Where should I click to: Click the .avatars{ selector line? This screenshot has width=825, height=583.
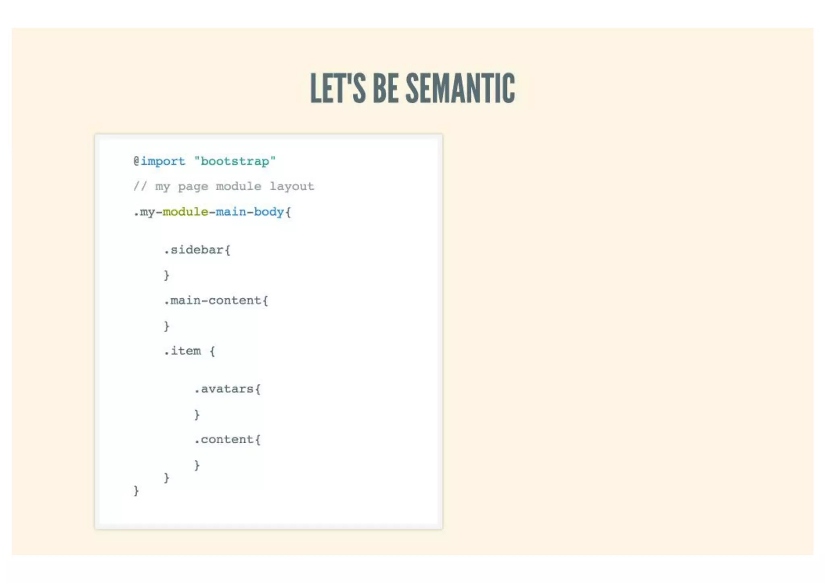click(227, 389)
